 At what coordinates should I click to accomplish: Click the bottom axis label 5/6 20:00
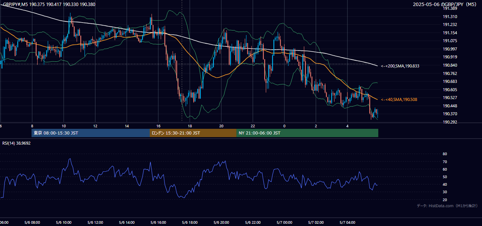point(221,223)
